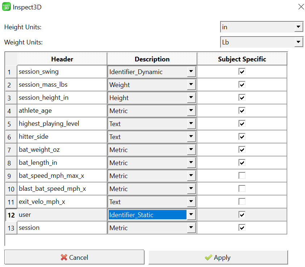Uncheck Subject Specific for session_mass_lbs
This screenshot has width=305, height=267.
tap(242, 85)
